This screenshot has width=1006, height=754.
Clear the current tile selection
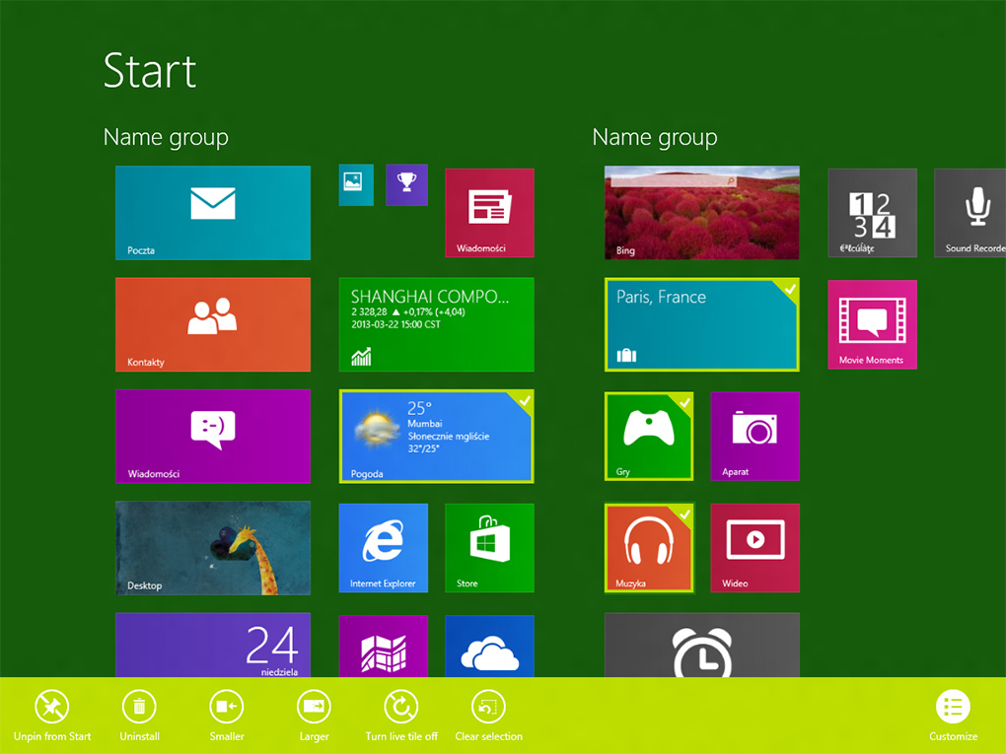[x=488, y=715]
